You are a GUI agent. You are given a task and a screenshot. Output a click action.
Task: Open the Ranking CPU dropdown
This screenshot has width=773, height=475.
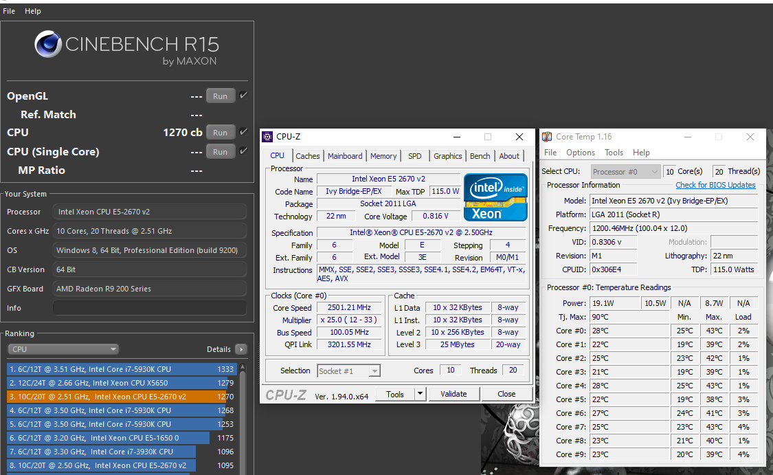coord(64,349)
